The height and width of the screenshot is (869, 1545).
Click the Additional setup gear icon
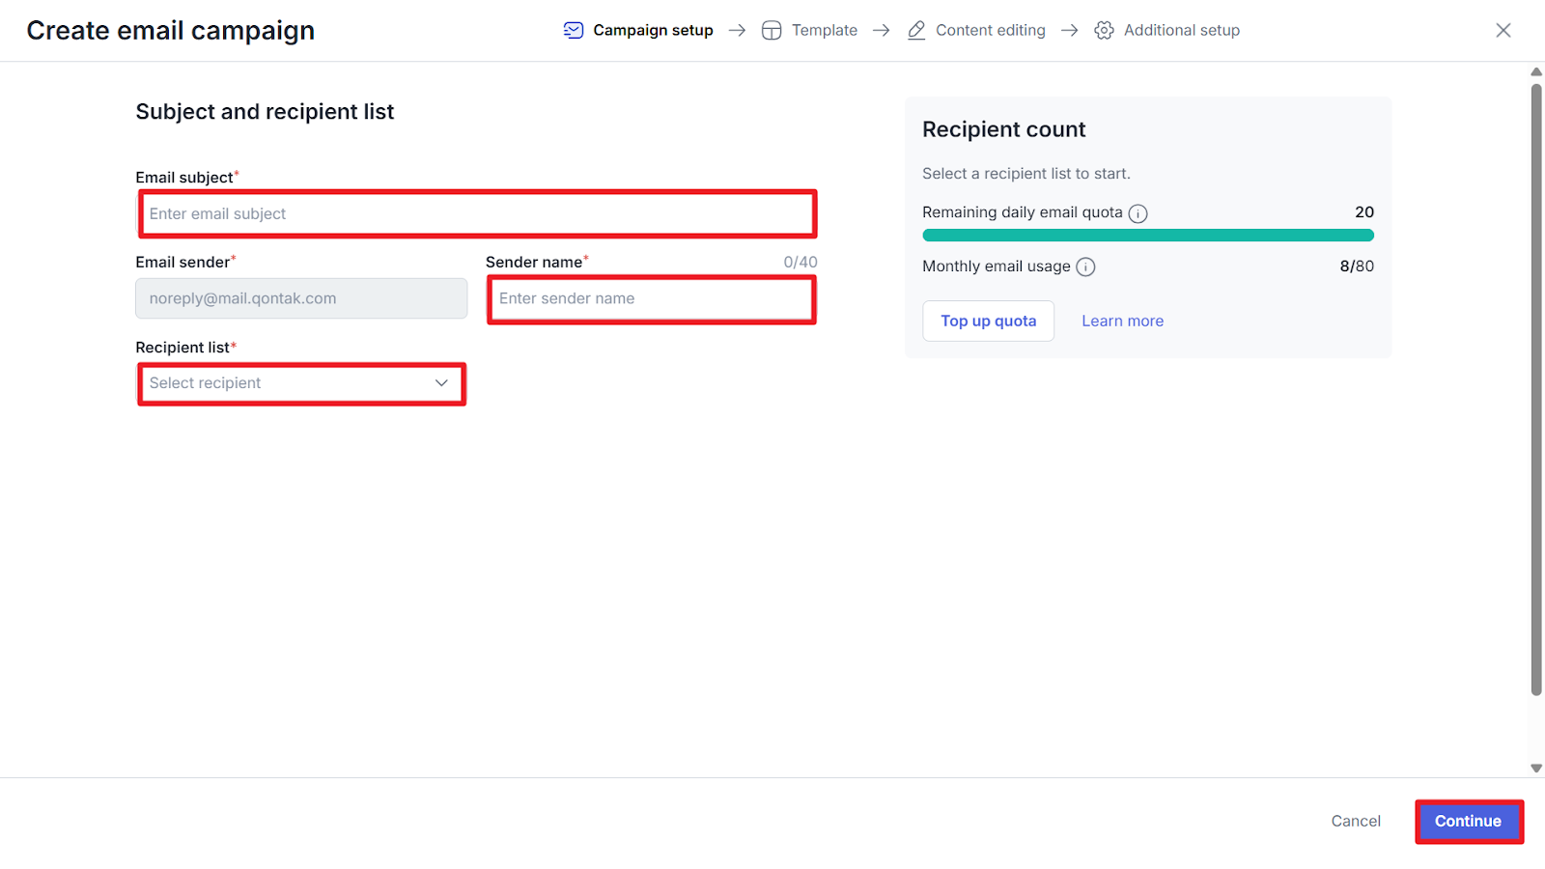[x=1104, y=30]
